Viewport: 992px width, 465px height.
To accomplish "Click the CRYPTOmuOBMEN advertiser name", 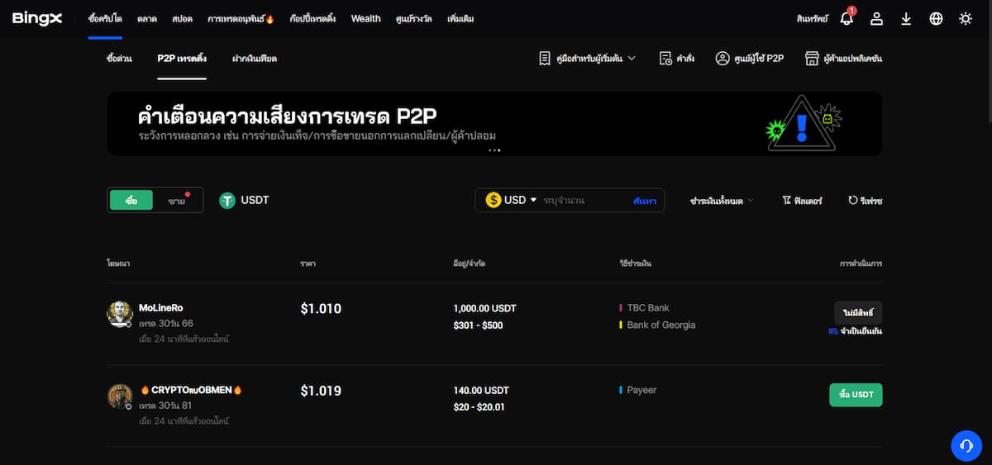I will coord(191,390).
